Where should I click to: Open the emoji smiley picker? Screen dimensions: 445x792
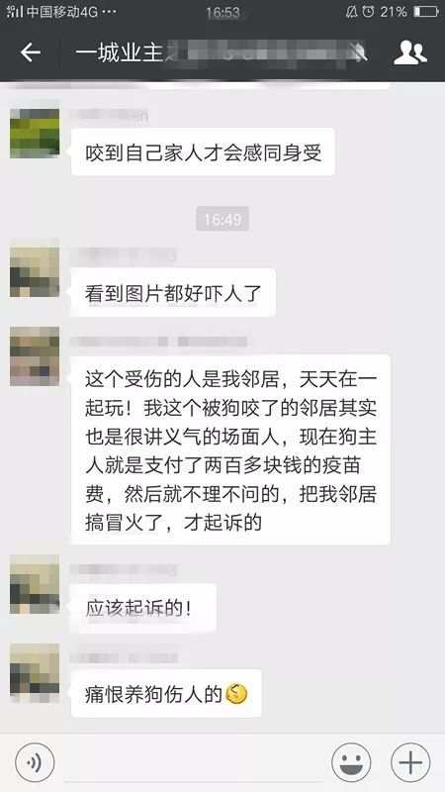coord(351,762)
